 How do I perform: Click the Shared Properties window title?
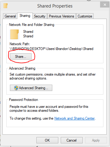click(55, 6)
